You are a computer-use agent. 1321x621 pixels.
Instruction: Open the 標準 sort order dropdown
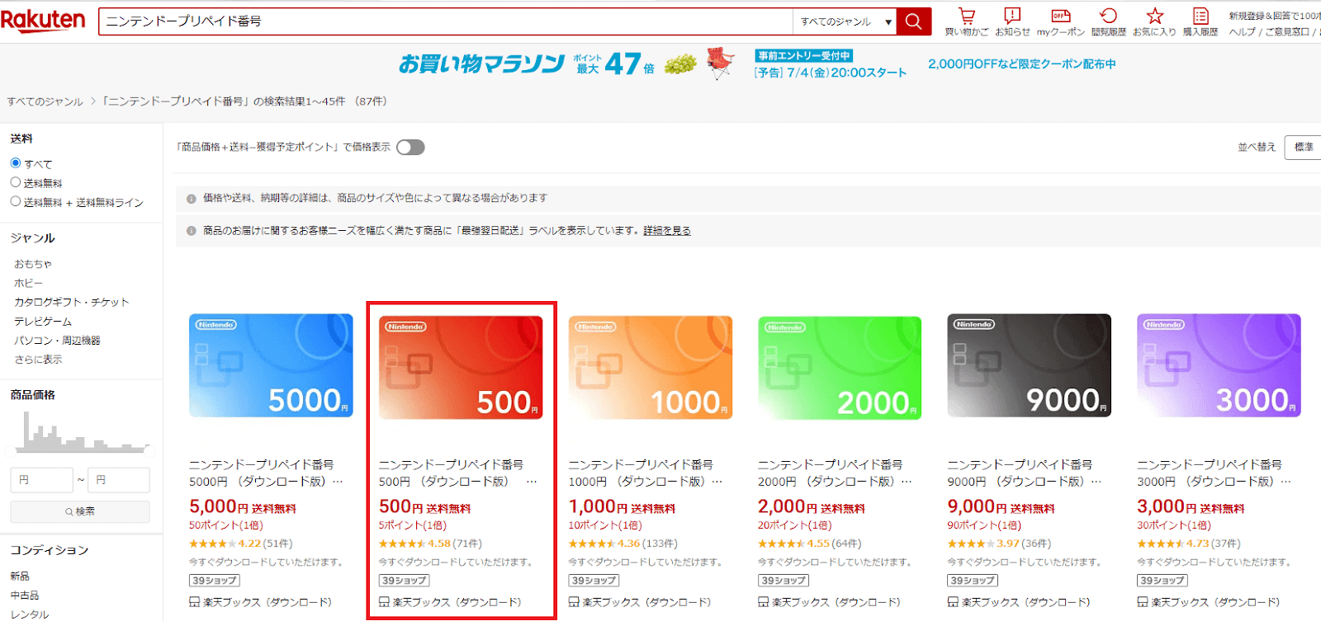pos(1304,148)
